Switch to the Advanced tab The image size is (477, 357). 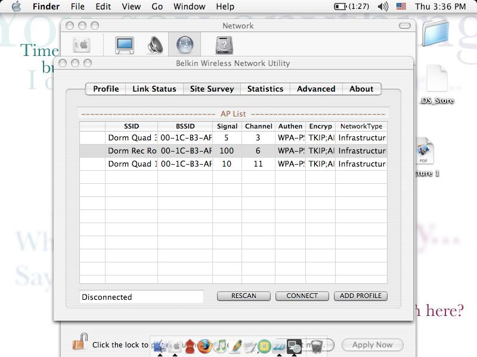(316, 89)
